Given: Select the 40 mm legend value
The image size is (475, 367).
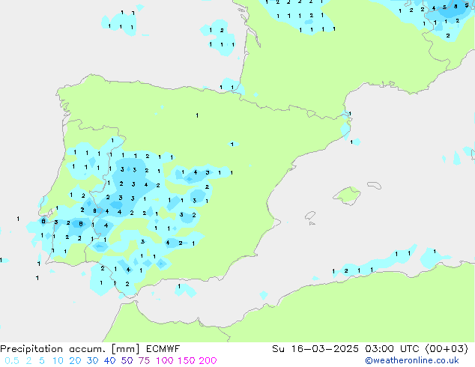Looking at the screenshot, I should point(110,360).
